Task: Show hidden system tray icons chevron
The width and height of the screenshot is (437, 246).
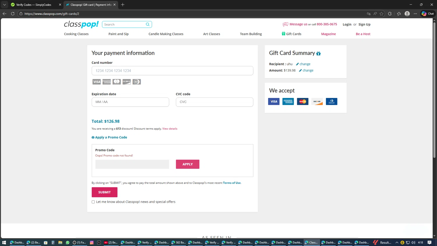Action: click(397, 243)
